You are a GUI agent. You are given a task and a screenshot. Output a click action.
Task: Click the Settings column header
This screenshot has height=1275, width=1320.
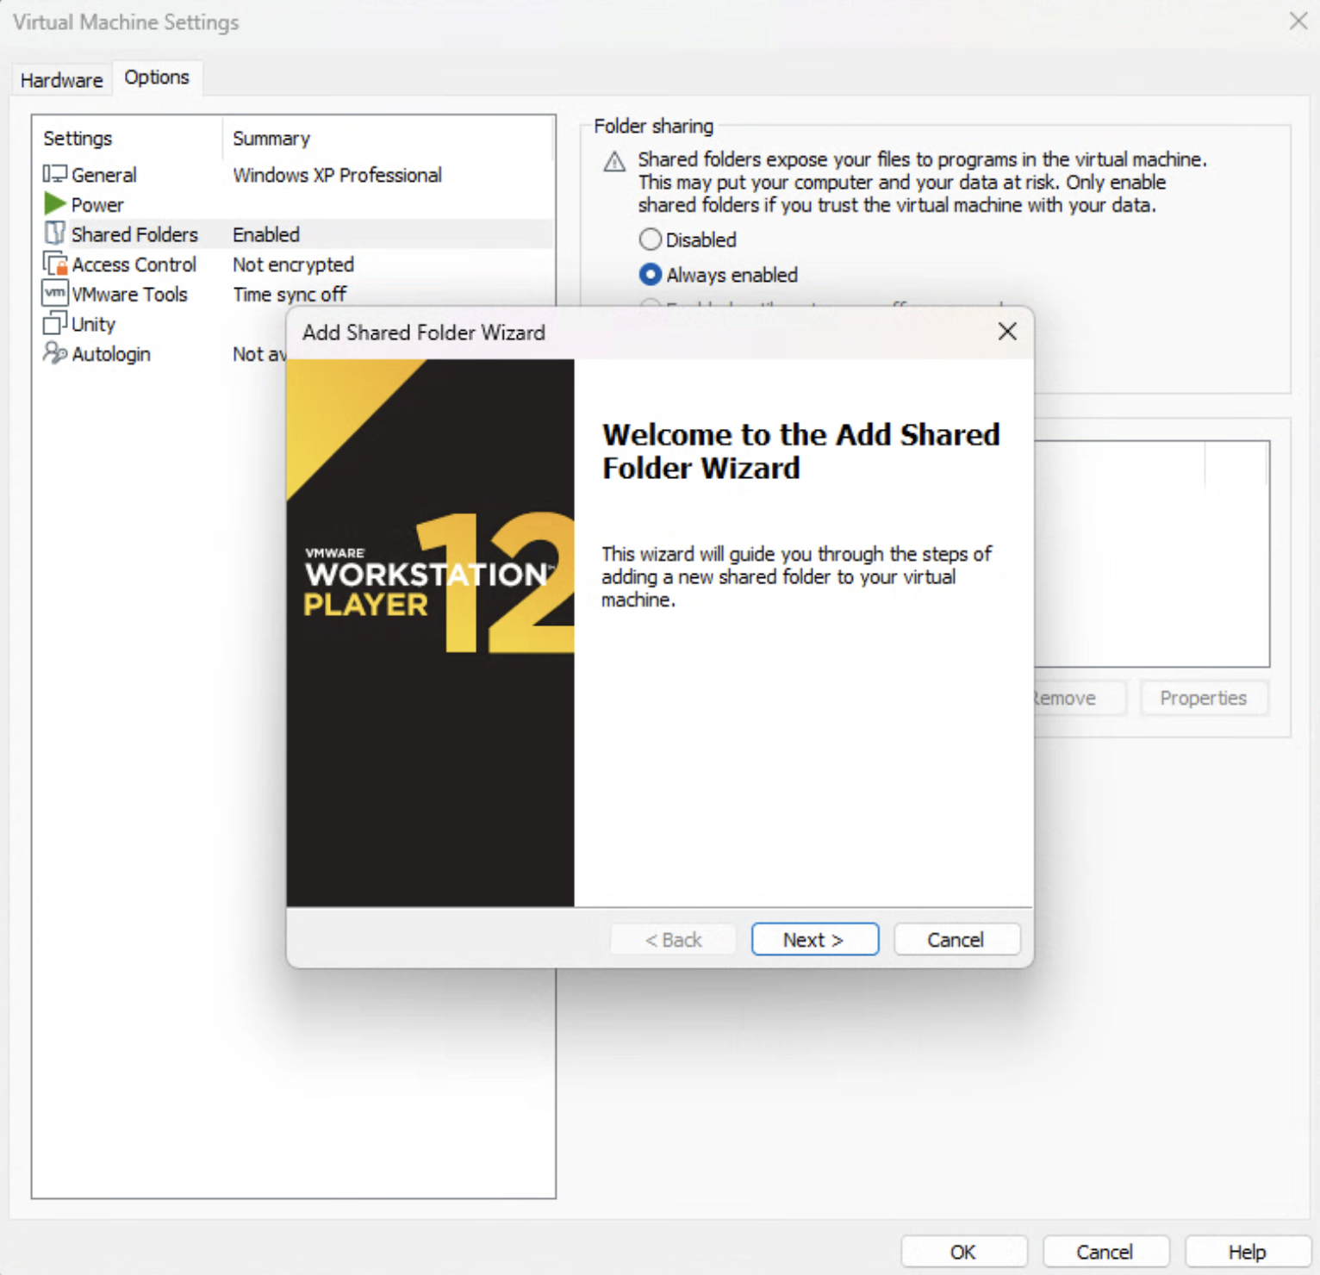click(x=78, y=139)
